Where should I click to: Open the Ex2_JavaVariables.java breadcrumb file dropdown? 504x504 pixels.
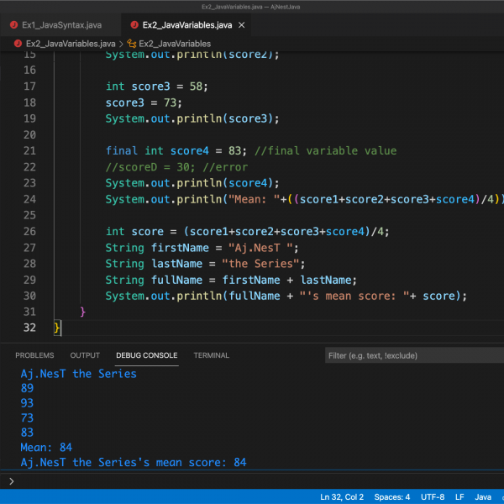click(71, 43)
